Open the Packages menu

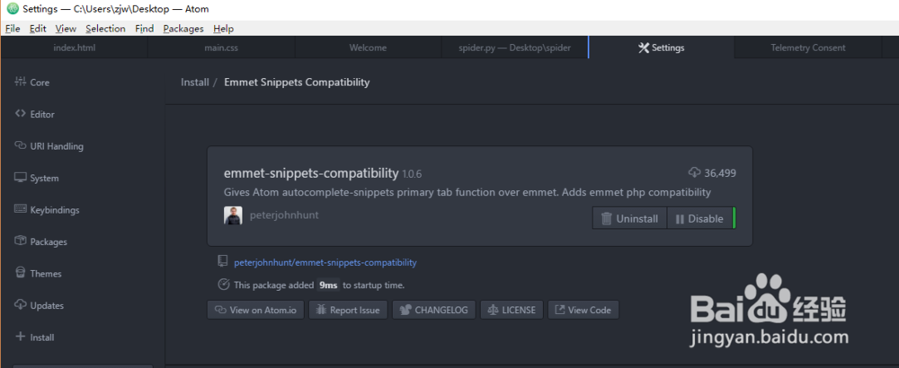click(x=183, y=29)
